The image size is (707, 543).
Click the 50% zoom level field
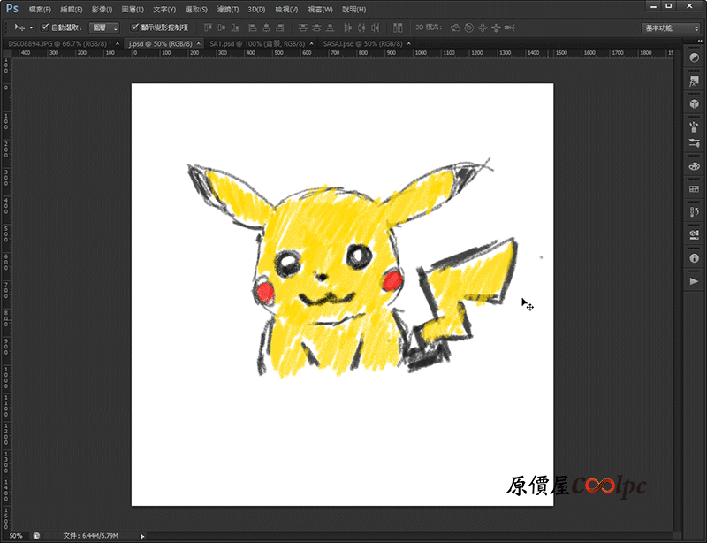click(16, 536)
